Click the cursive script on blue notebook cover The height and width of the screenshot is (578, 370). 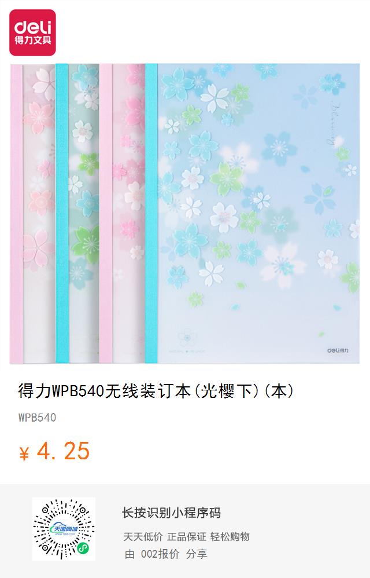(337, 125)
